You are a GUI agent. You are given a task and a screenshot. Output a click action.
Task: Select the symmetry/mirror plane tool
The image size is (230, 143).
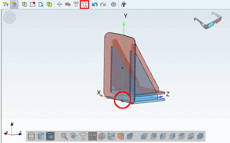point(60,4)
